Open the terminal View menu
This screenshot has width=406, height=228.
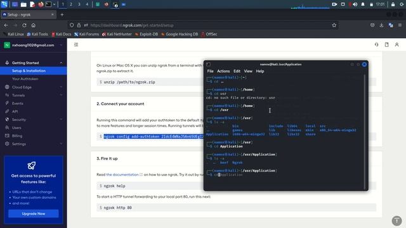click(x=248, y=71)
